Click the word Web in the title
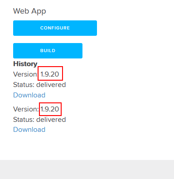 tap(20, 11)
